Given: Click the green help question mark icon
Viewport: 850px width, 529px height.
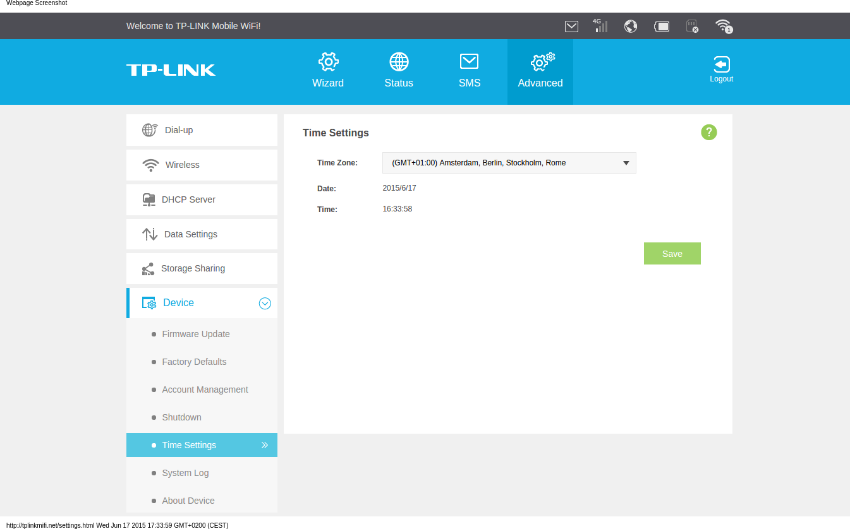Looking at the screenshot, I should point(708,132).
